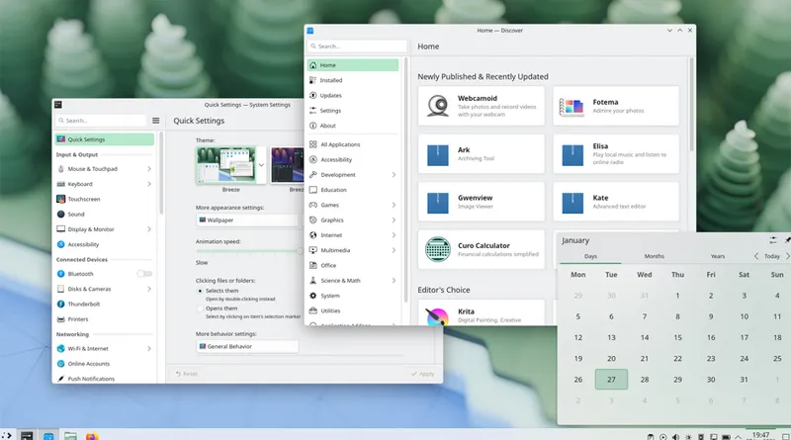Click the Krita app icon
Image resolution: width=791 pixels, height=440 pixels.
point(437,316)
